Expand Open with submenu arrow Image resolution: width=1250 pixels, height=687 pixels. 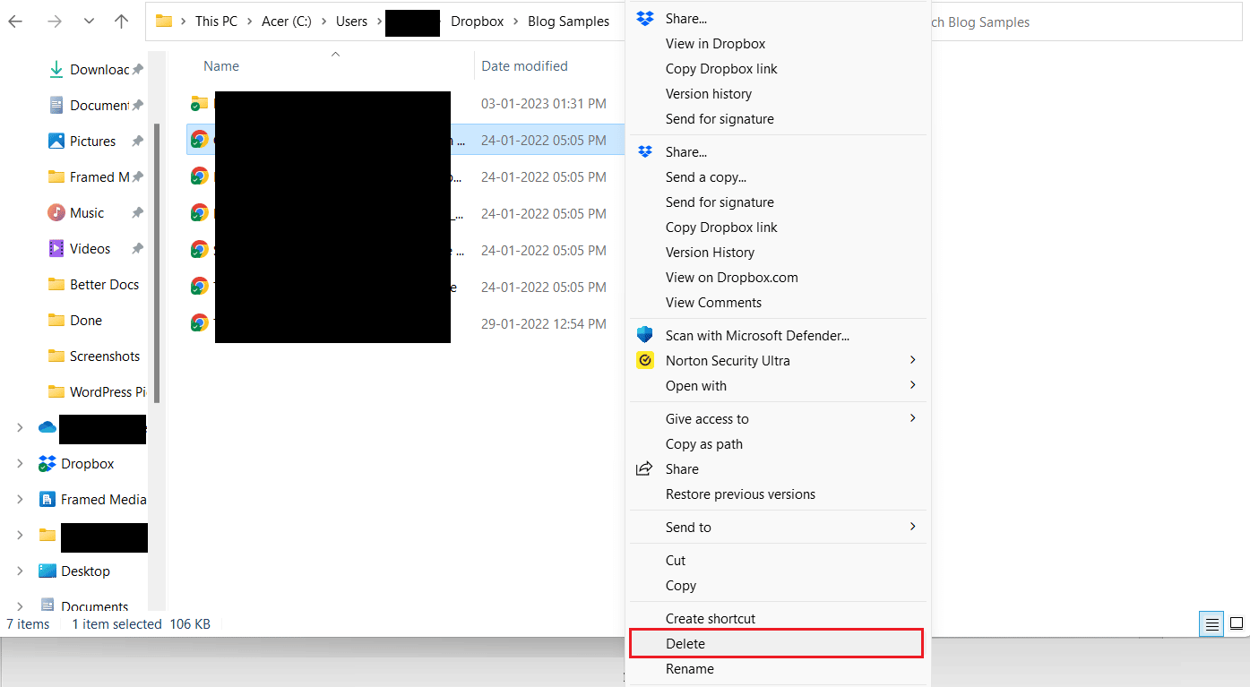tap(913, 385)
